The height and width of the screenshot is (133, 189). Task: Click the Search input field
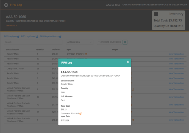point(33,42)
